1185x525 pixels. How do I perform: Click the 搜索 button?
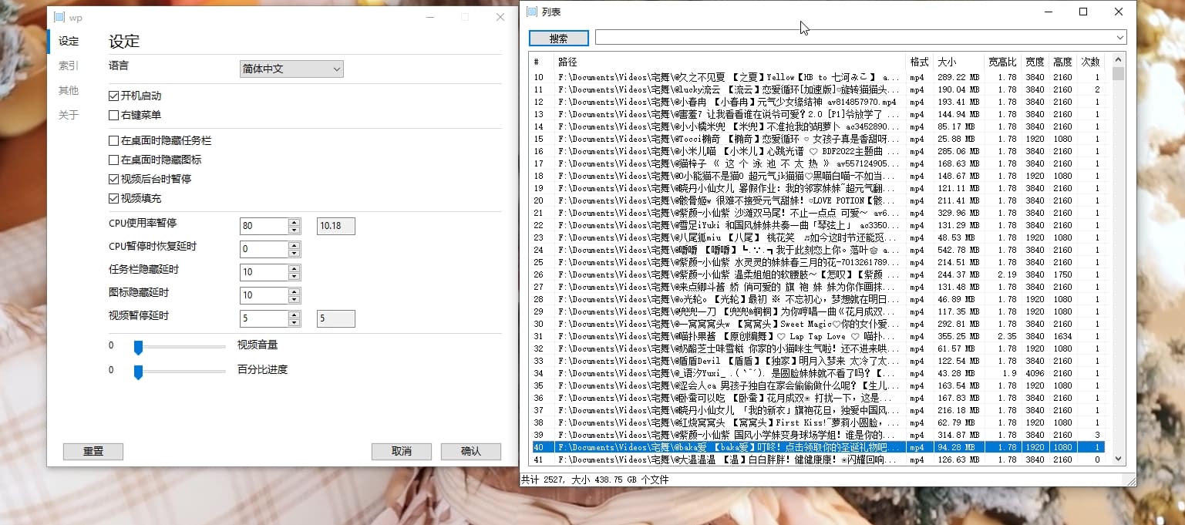pyautogui.click(x=558, y=39)
